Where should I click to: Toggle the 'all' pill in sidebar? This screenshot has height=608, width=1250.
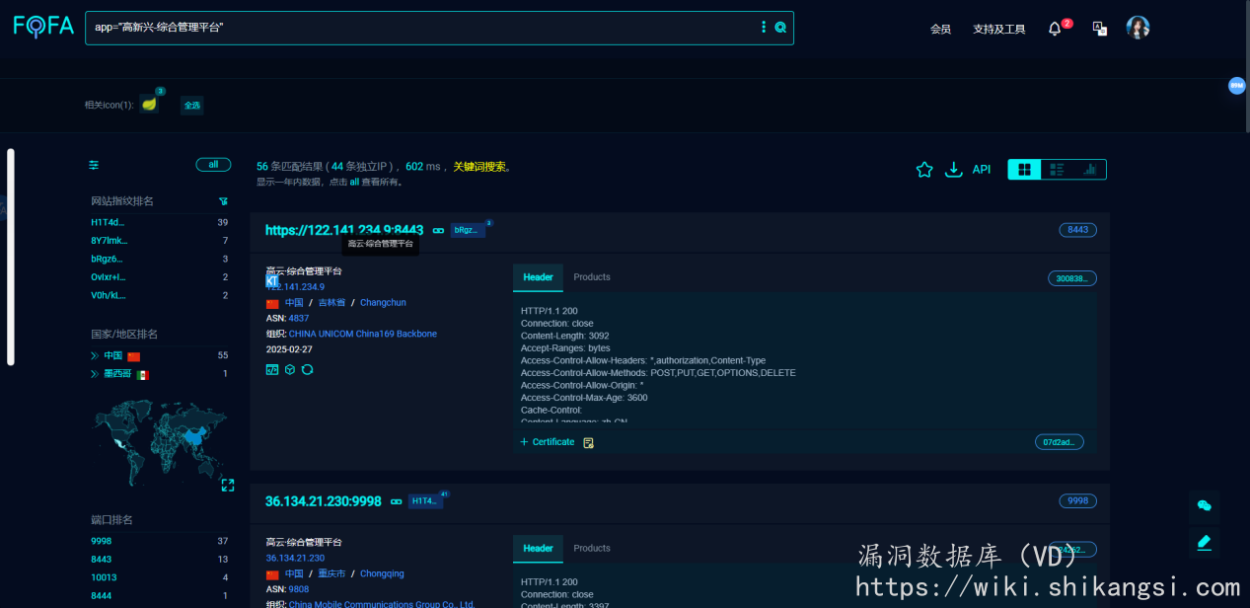pos(213,165)
